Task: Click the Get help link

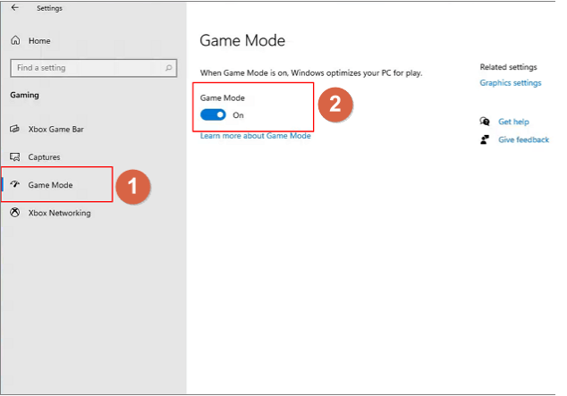Action: coord(513,122)
